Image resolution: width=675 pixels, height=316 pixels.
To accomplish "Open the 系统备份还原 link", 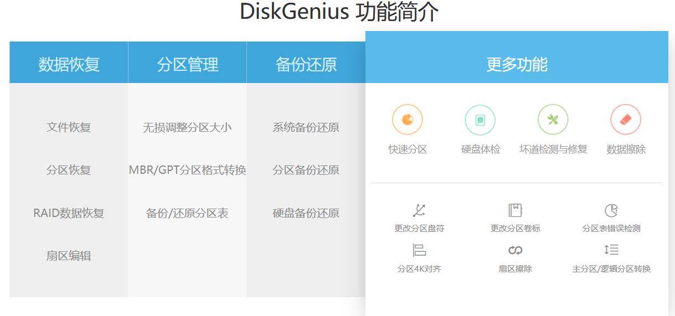I will tap(306, 127).
